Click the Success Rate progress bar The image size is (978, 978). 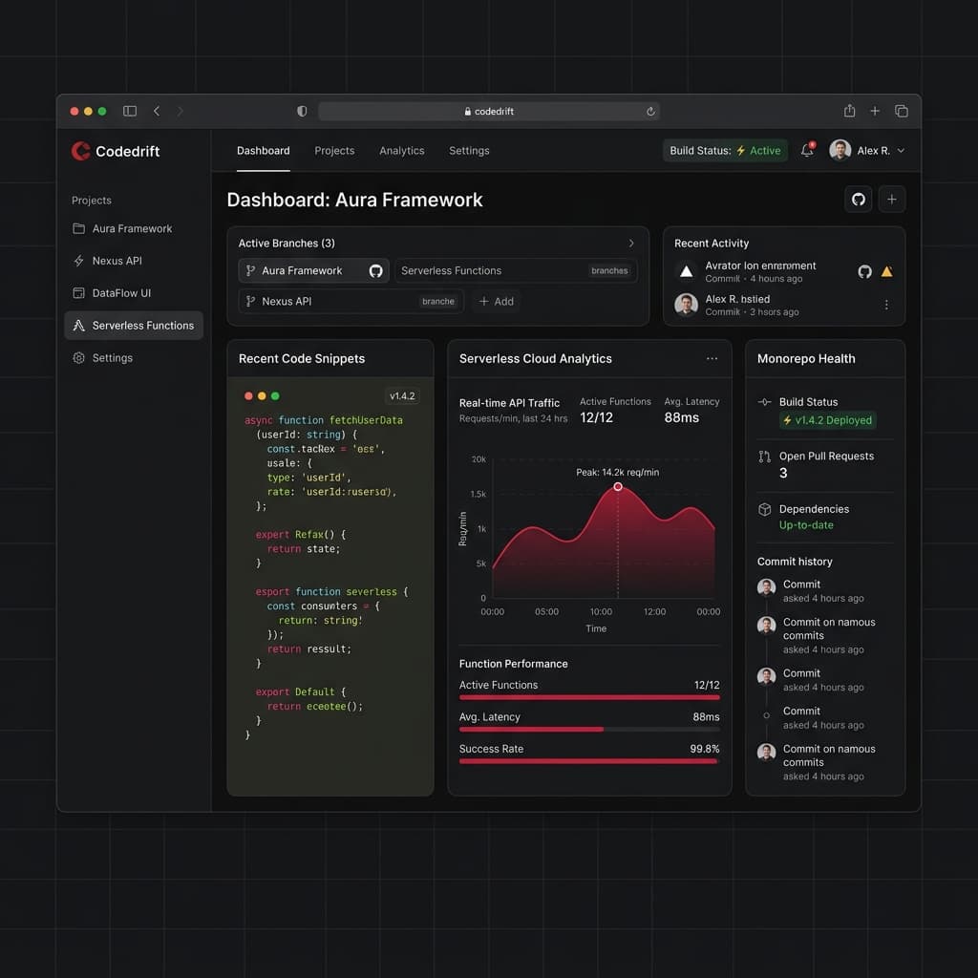pos(589,761)
